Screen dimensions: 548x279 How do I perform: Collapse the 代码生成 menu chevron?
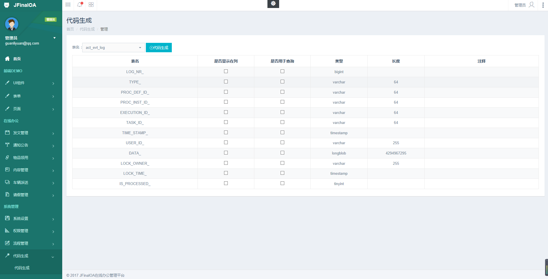pyautogui.click(x=53, y=257)
